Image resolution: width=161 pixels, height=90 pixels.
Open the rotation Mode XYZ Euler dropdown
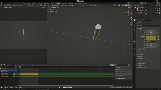pos(151,42)
